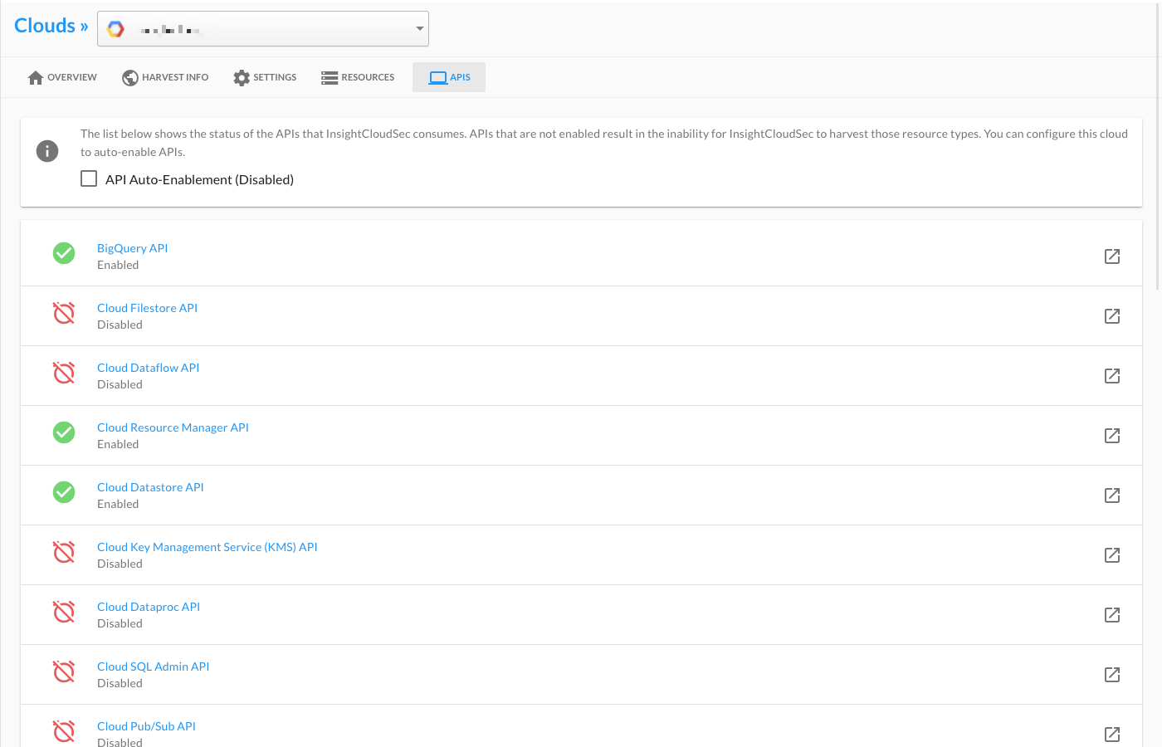Select the APIs tab

coord(449,77)
